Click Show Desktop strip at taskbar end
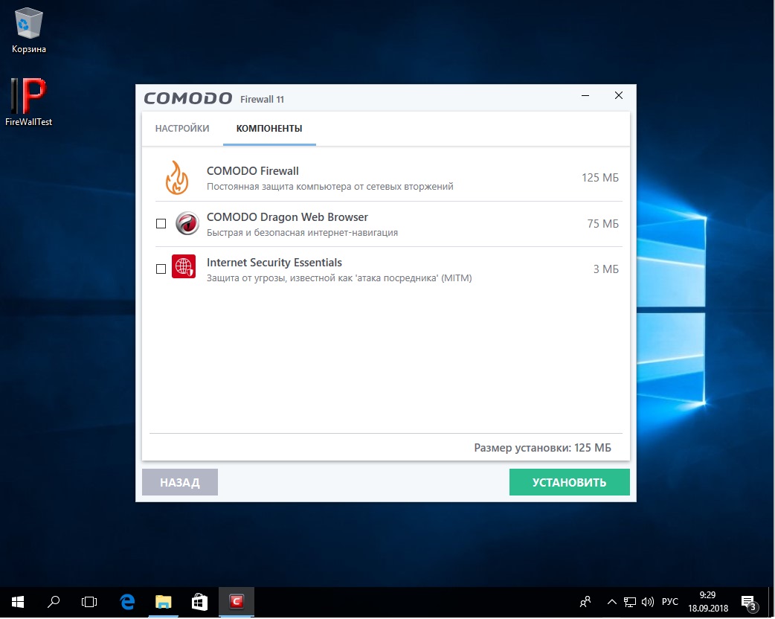 (x=772, y=602)
